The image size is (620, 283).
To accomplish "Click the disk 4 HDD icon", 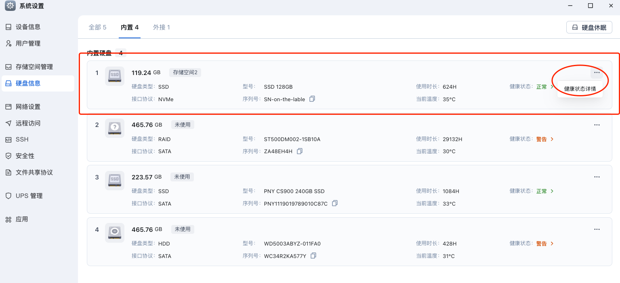I will [x=115, y=233].
